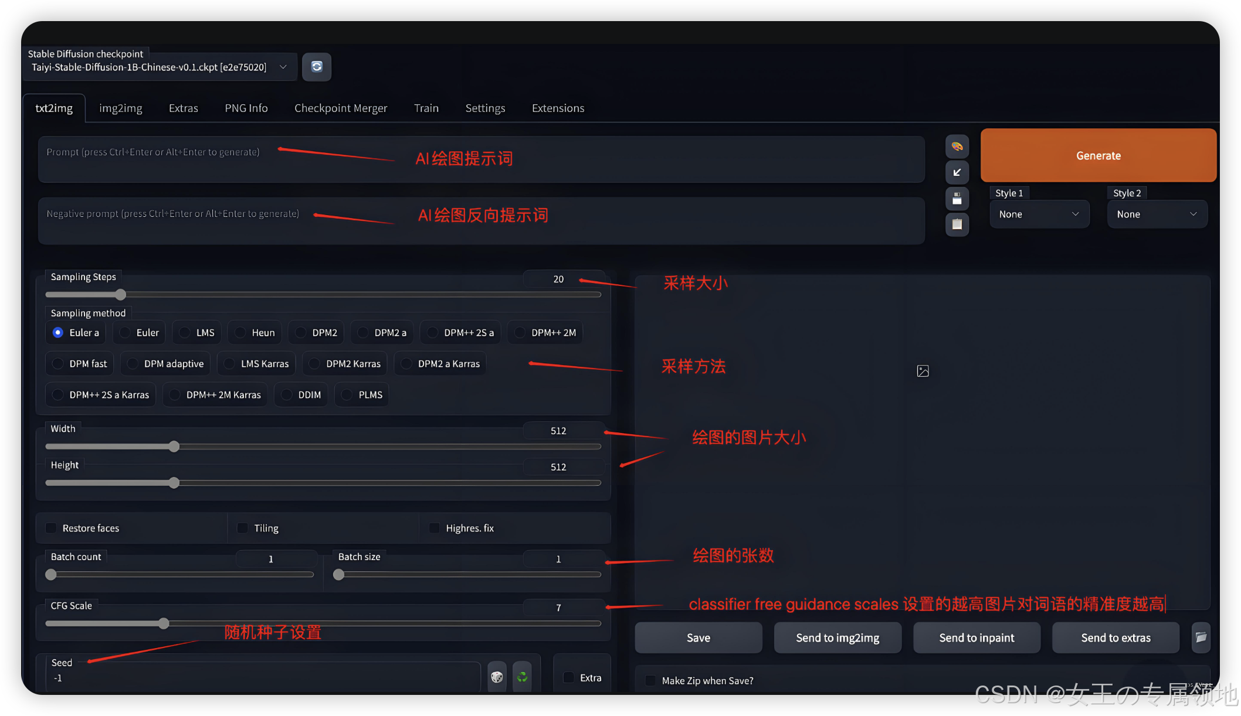Select DPM2 a sampling method

(x=382, y=333)
